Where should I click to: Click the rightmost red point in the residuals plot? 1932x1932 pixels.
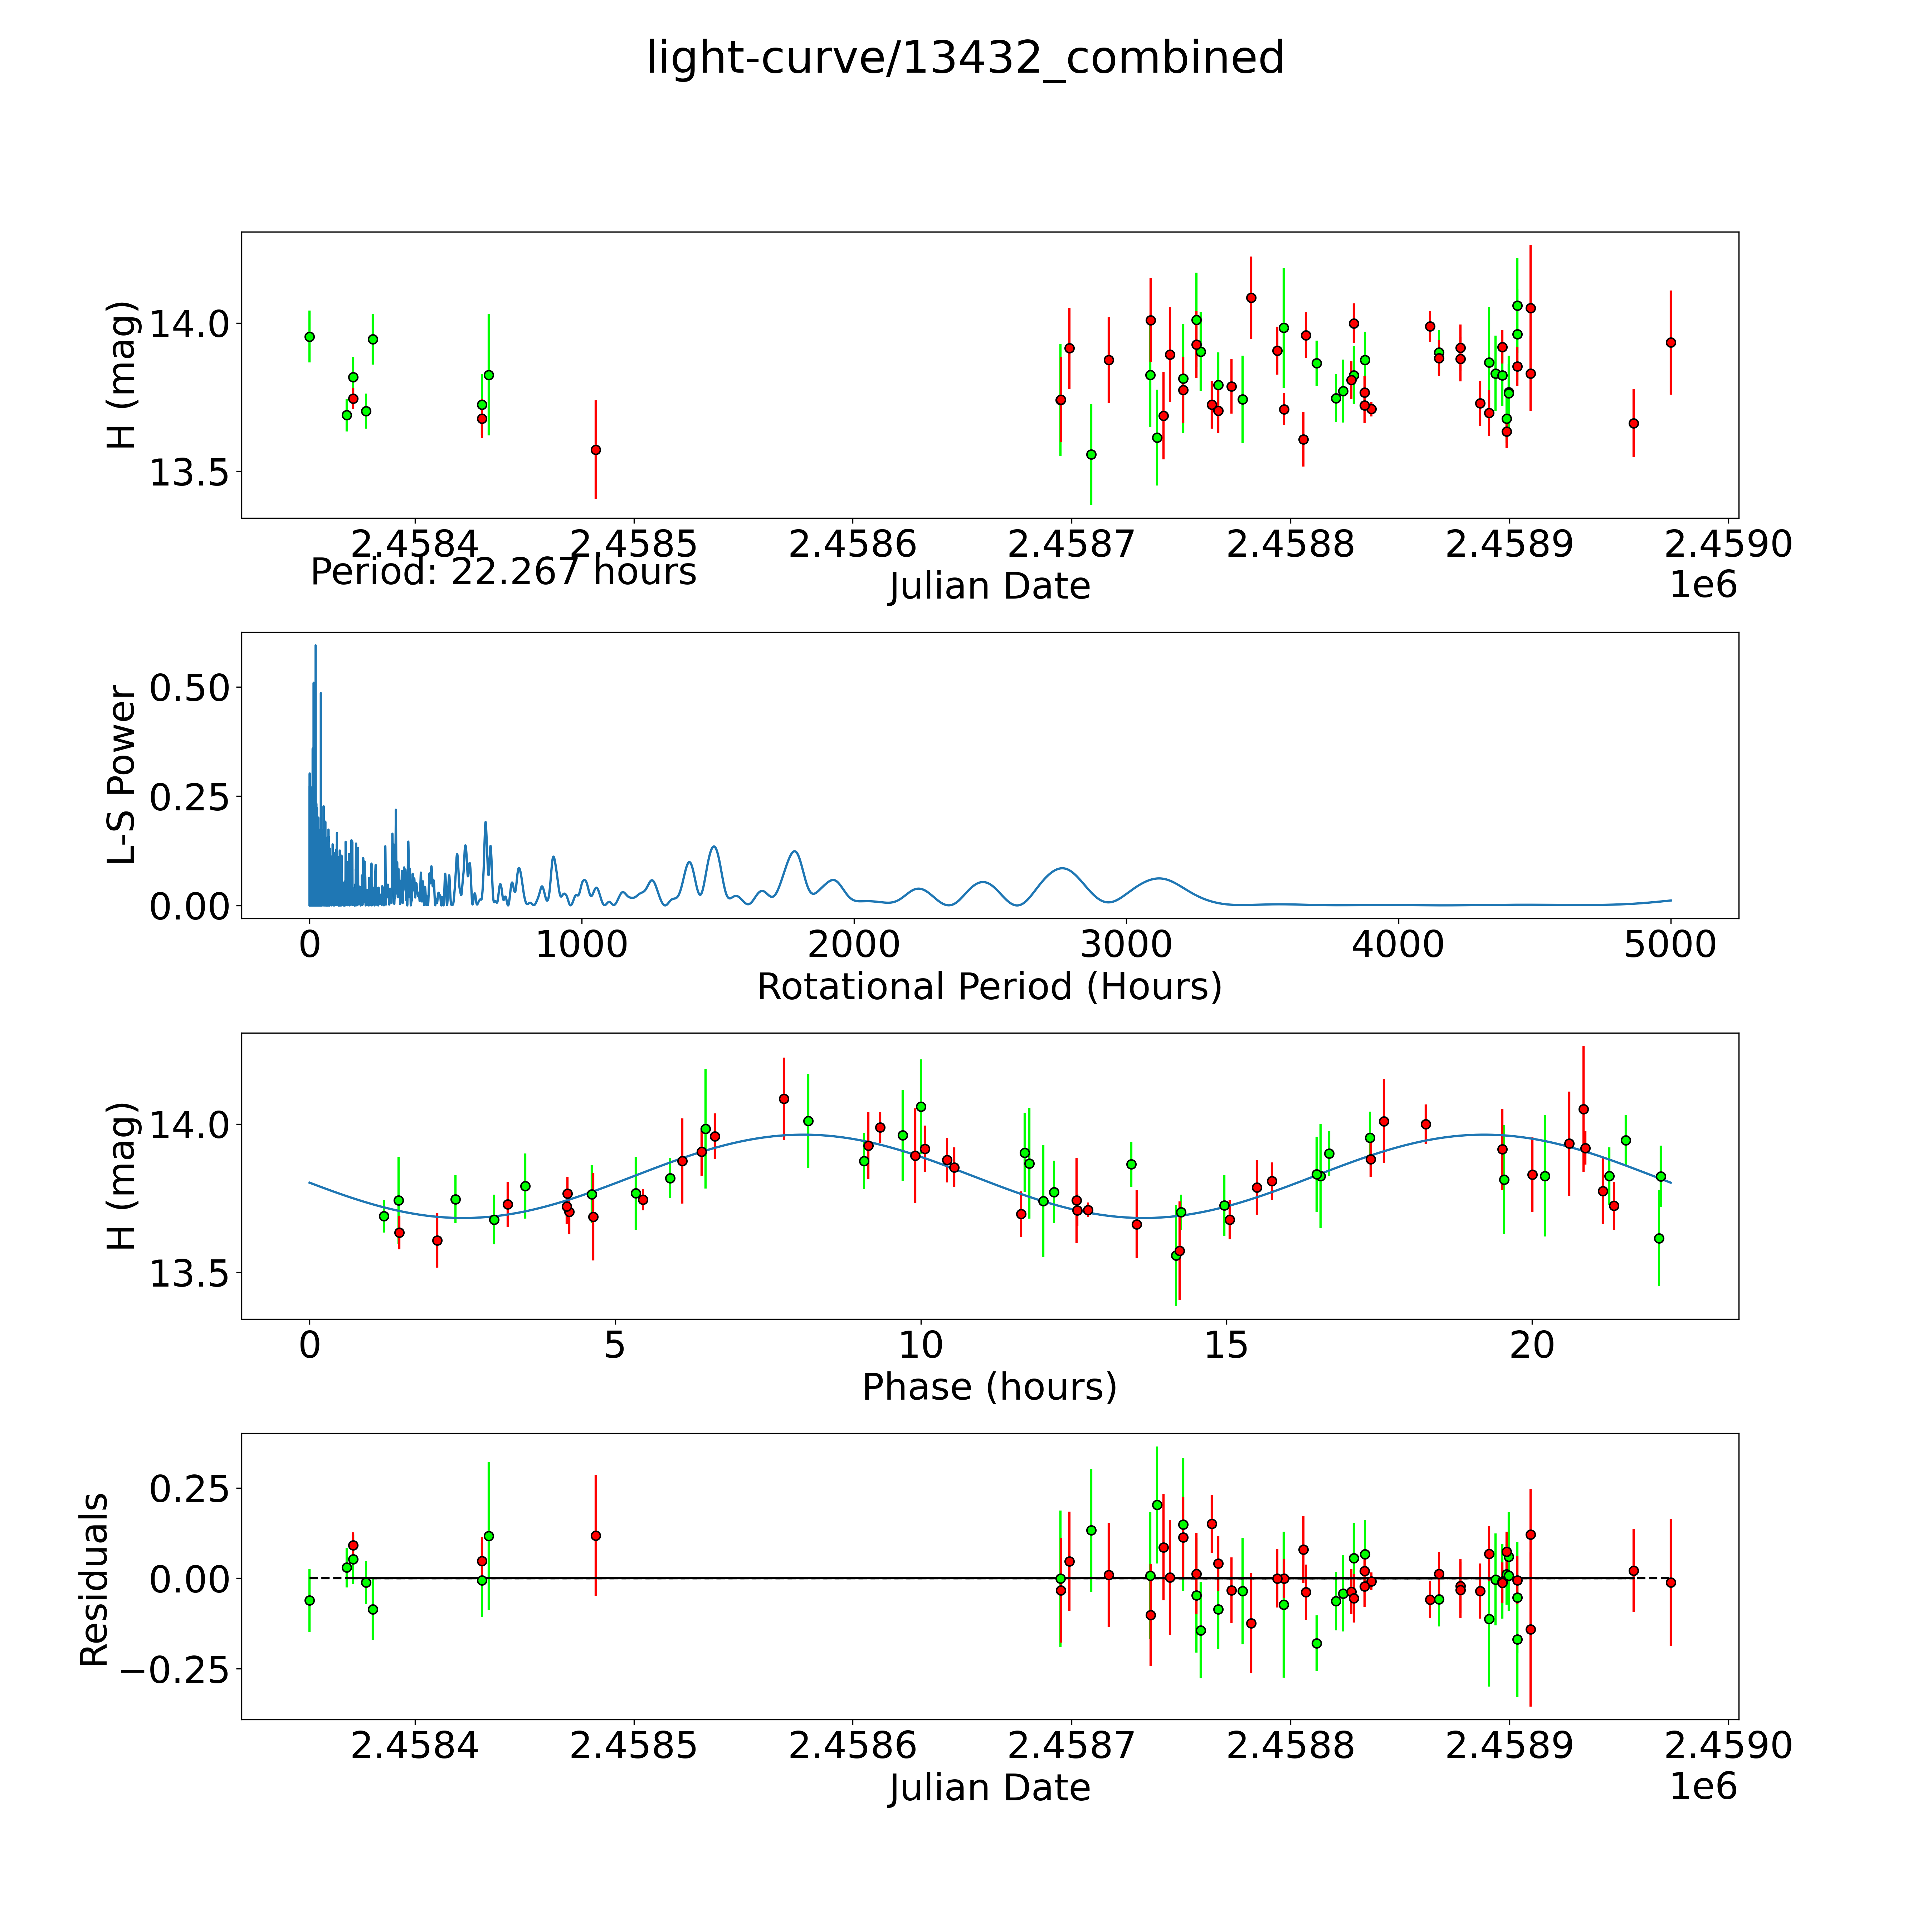pos(1670,1583)
